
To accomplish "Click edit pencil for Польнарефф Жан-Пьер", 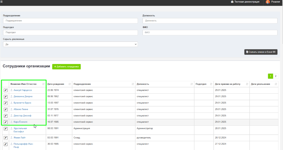I will click(6, 144).
